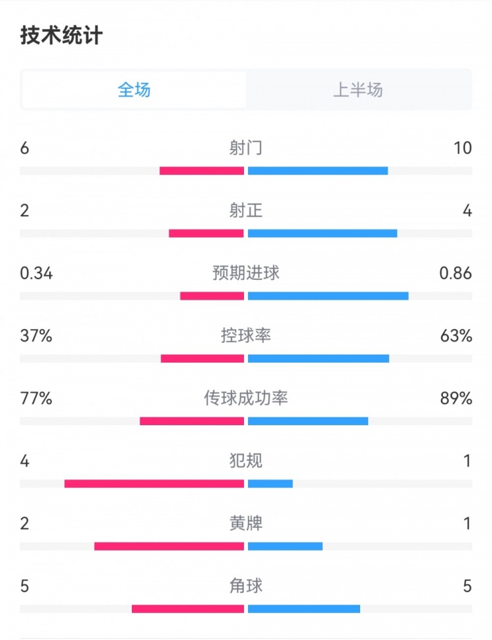Click the blue 预期进球 bar
This screenshot has width=492, height=640.
[x=328, y=296]
